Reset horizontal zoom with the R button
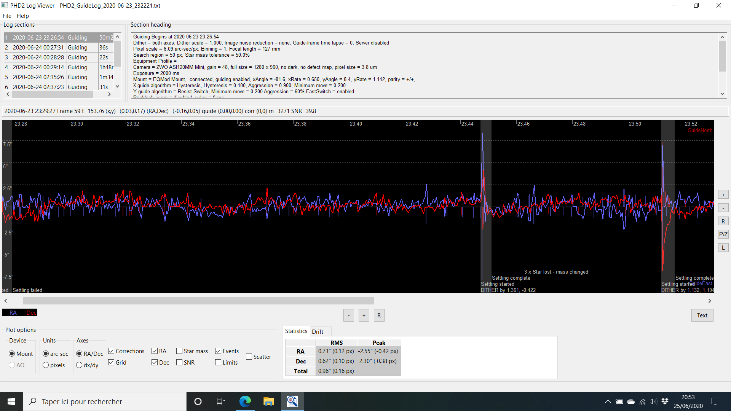 (x=379, y=315)
